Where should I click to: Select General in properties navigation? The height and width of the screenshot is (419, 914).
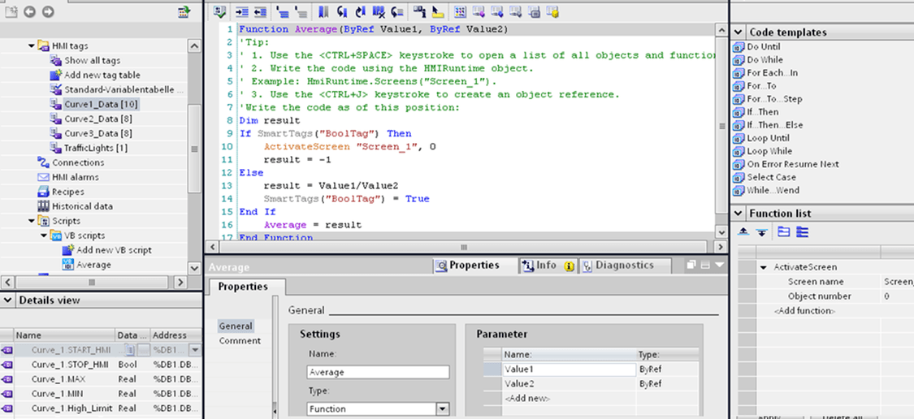point(236,326)
